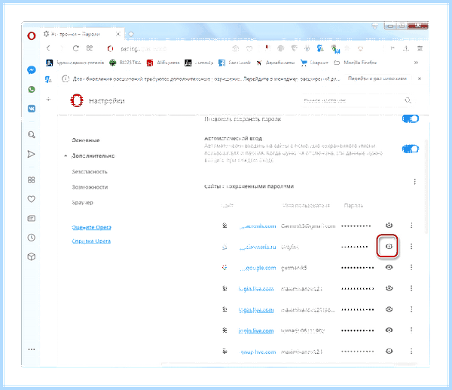The height and width of the screenshot is (390, 452).
Task: Open signup.live.com saved site link
Action: (258, 352)
